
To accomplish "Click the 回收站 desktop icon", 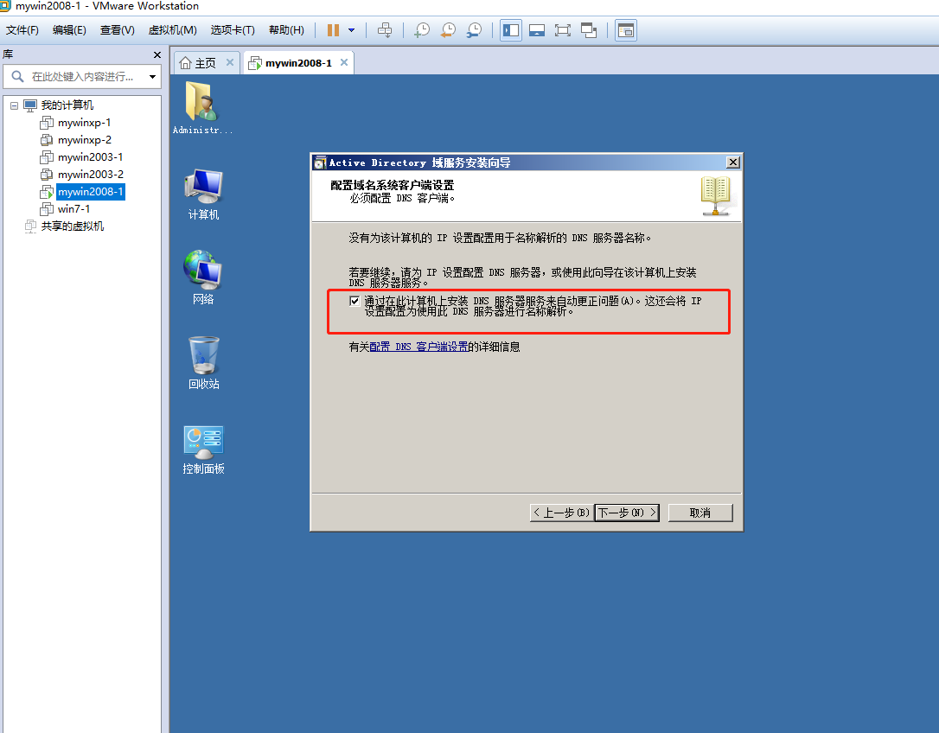I will click(x=203, y=363).
